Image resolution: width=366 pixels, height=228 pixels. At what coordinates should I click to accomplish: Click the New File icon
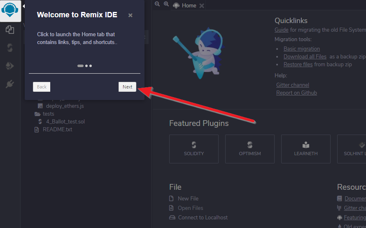point(171,199)
